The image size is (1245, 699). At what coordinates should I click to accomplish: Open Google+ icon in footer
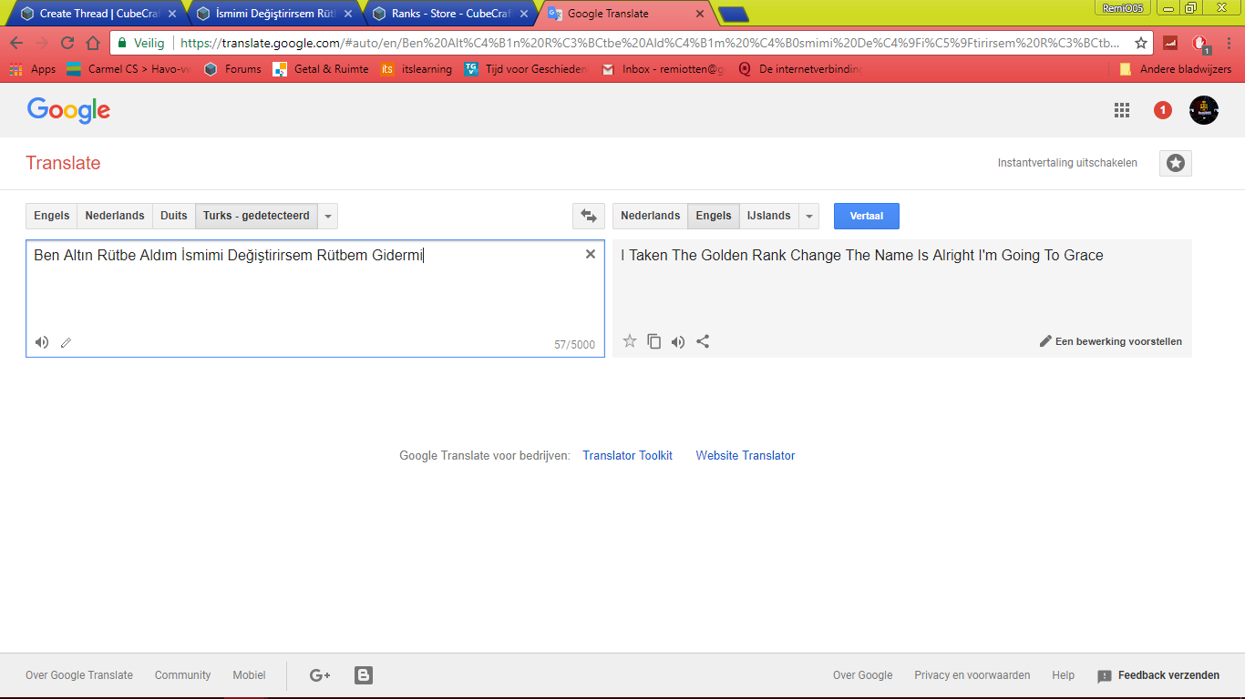320,675
